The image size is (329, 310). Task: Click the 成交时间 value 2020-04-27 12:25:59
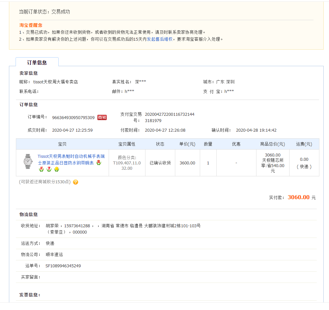[x=72, y=130]
